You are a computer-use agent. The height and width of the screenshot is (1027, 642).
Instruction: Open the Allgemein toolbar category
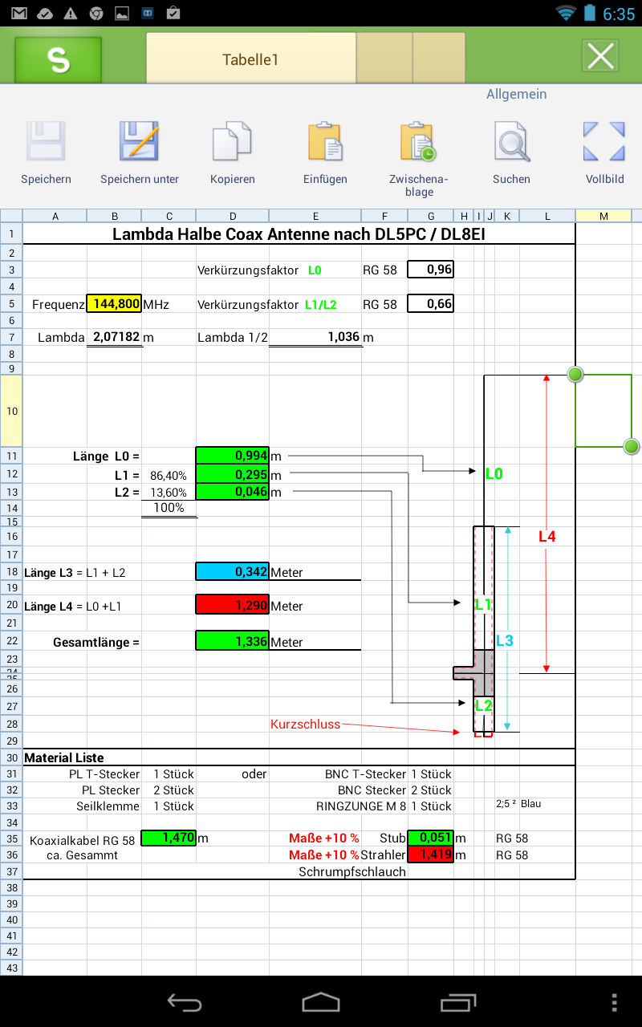point(516,94)
